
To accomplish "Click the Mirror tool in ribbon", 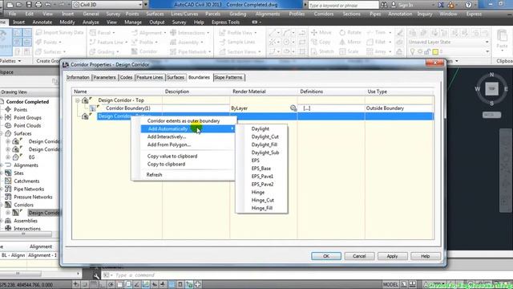I will pos(349,42).
